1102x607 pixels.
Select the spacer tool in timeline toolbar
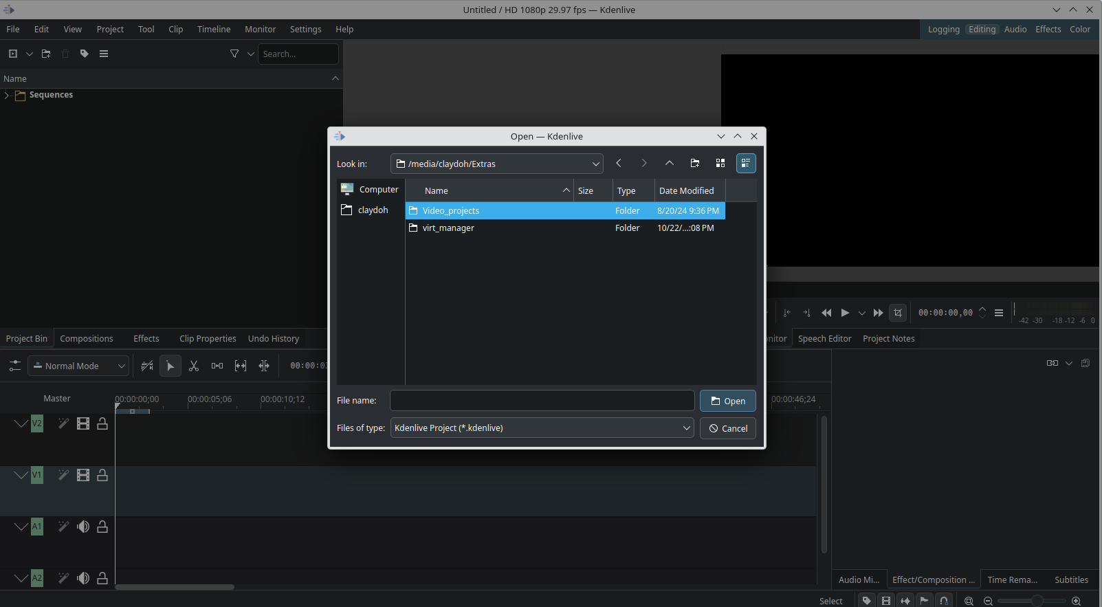pyautogui.click(x=217, y=366)
